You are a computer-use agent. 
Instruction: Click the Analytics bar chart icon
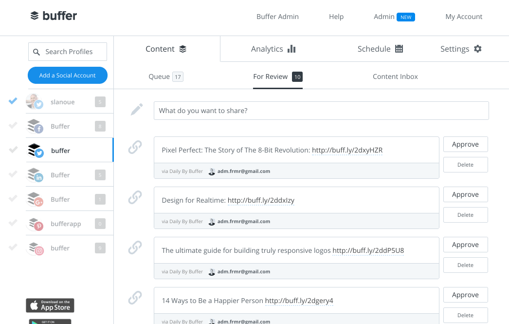click(291, 49)
